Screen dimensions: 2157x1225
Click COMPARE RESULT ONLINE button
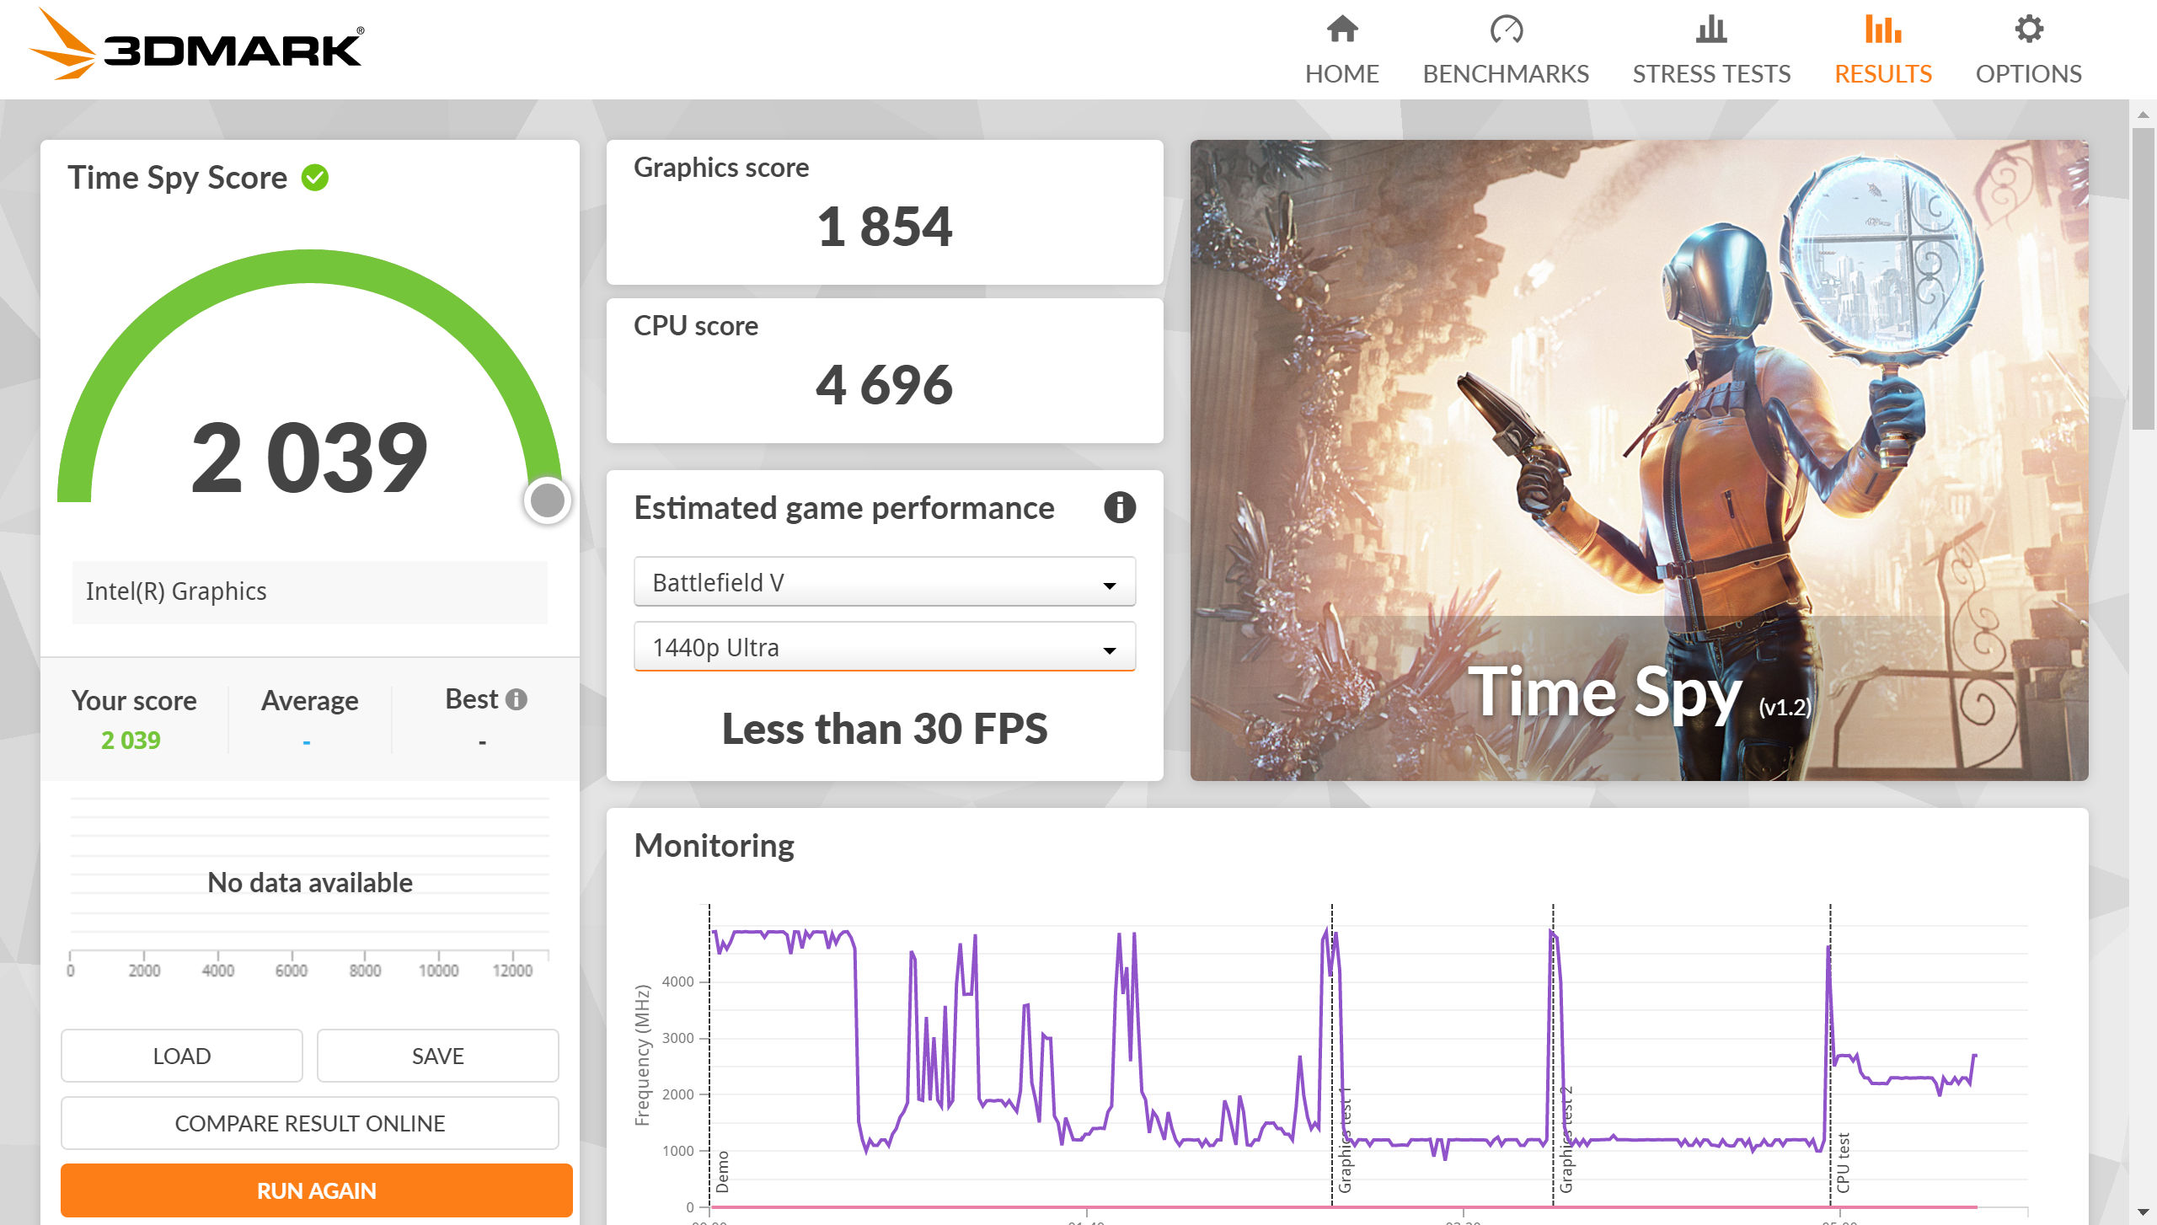310,1123
